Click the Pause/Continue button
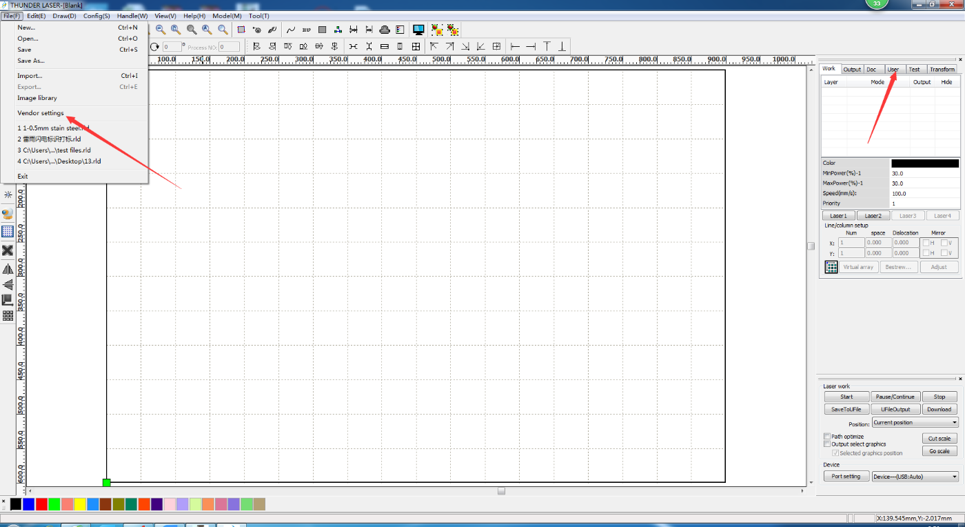Image resolution: width=965 pixels, height=527 pixels. [x=895, y=397]
